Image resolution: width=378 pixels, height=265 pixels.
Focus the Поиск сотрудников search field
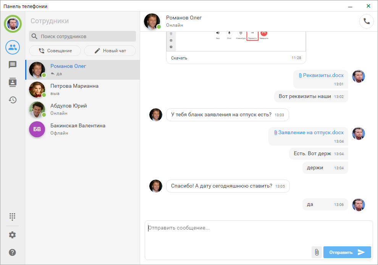pos(86,37)
